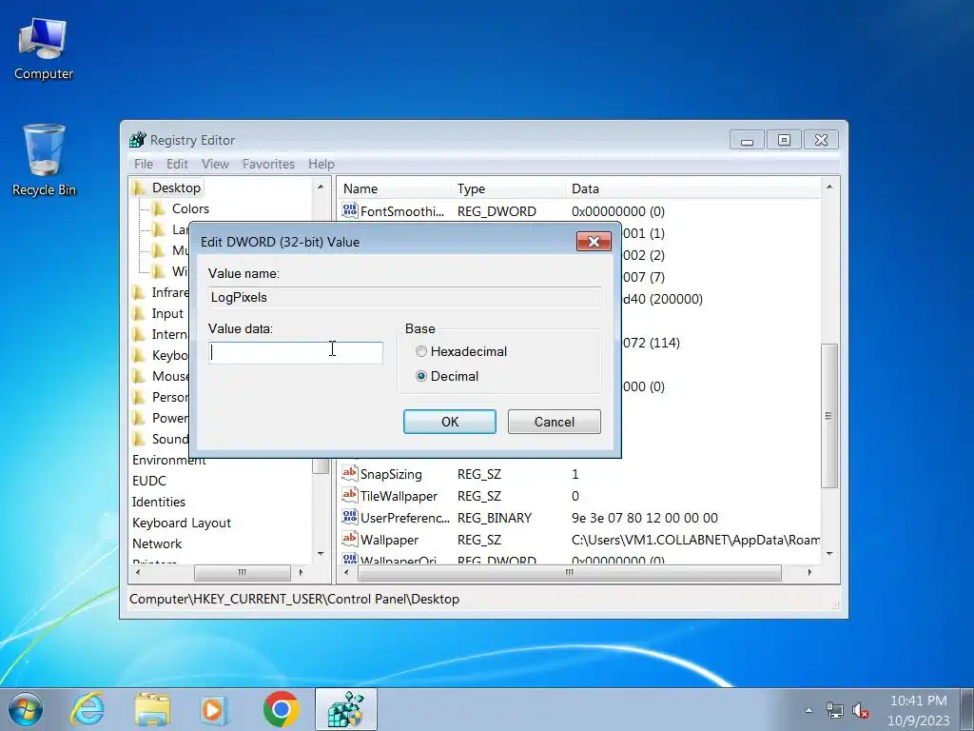The height and width of the screenshot is (731, 974).
Task: Open the Help menu
Action: 321,164
